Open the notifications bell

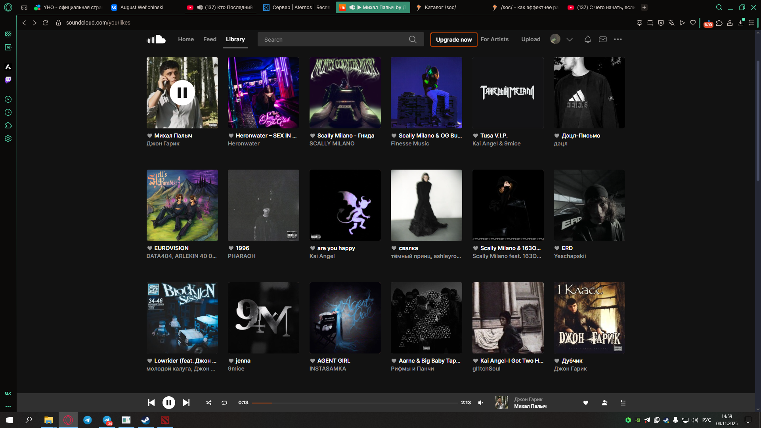tap(588, 39)
